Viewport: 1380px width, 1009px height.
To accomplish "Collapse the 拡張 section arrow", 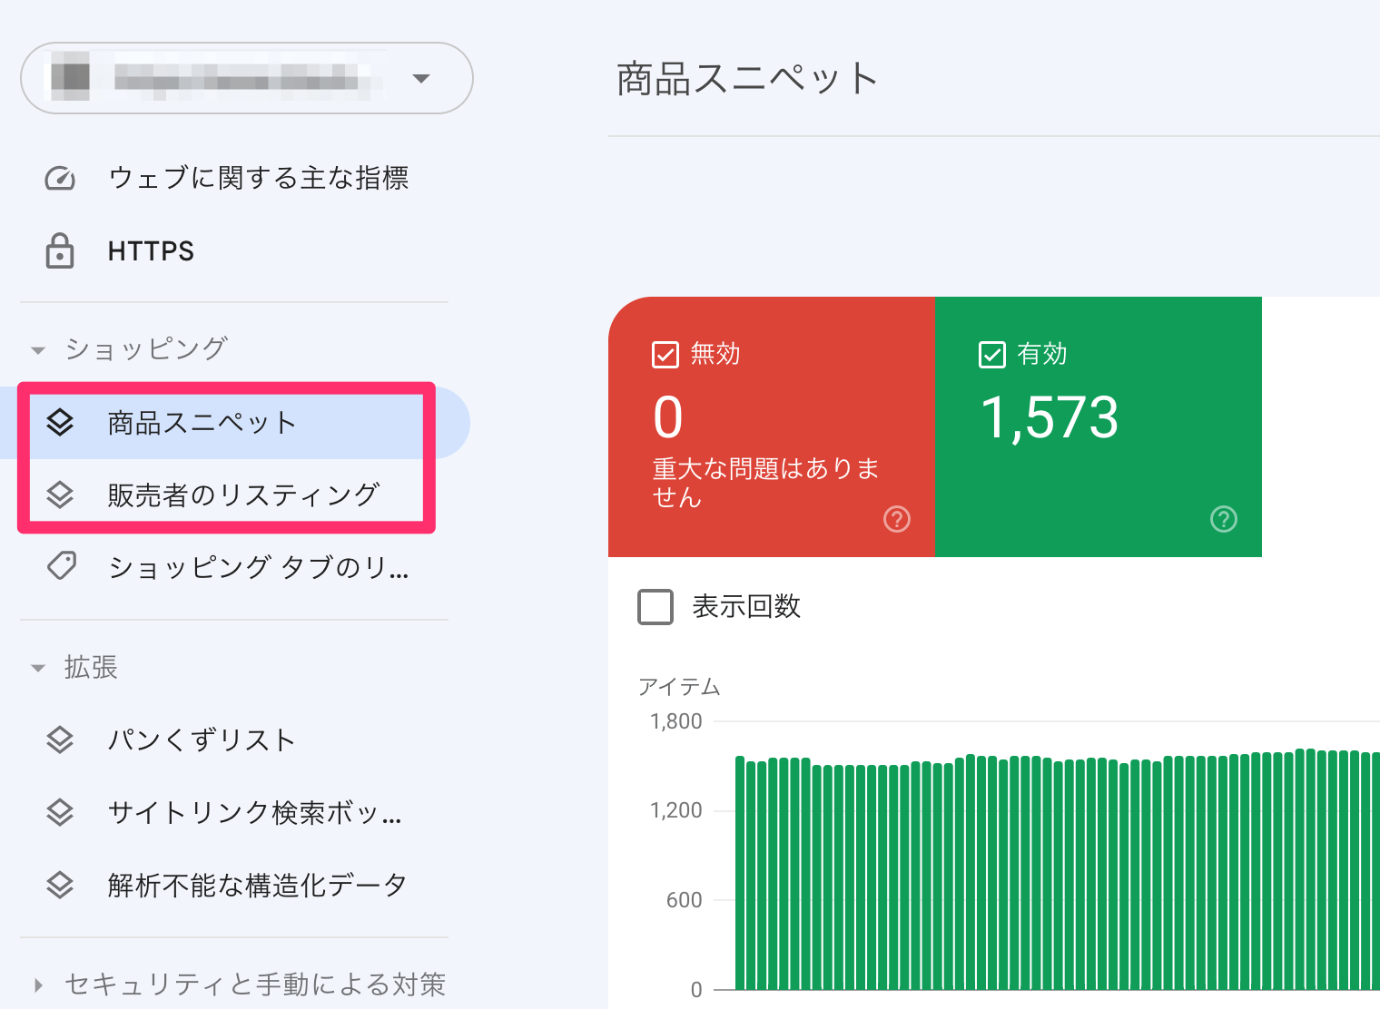I will coord(37,668).
